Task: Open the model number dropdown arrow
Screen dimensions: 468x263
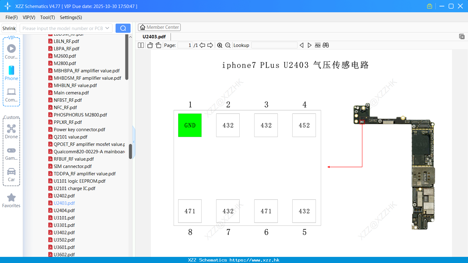Action: click(107, 28)
